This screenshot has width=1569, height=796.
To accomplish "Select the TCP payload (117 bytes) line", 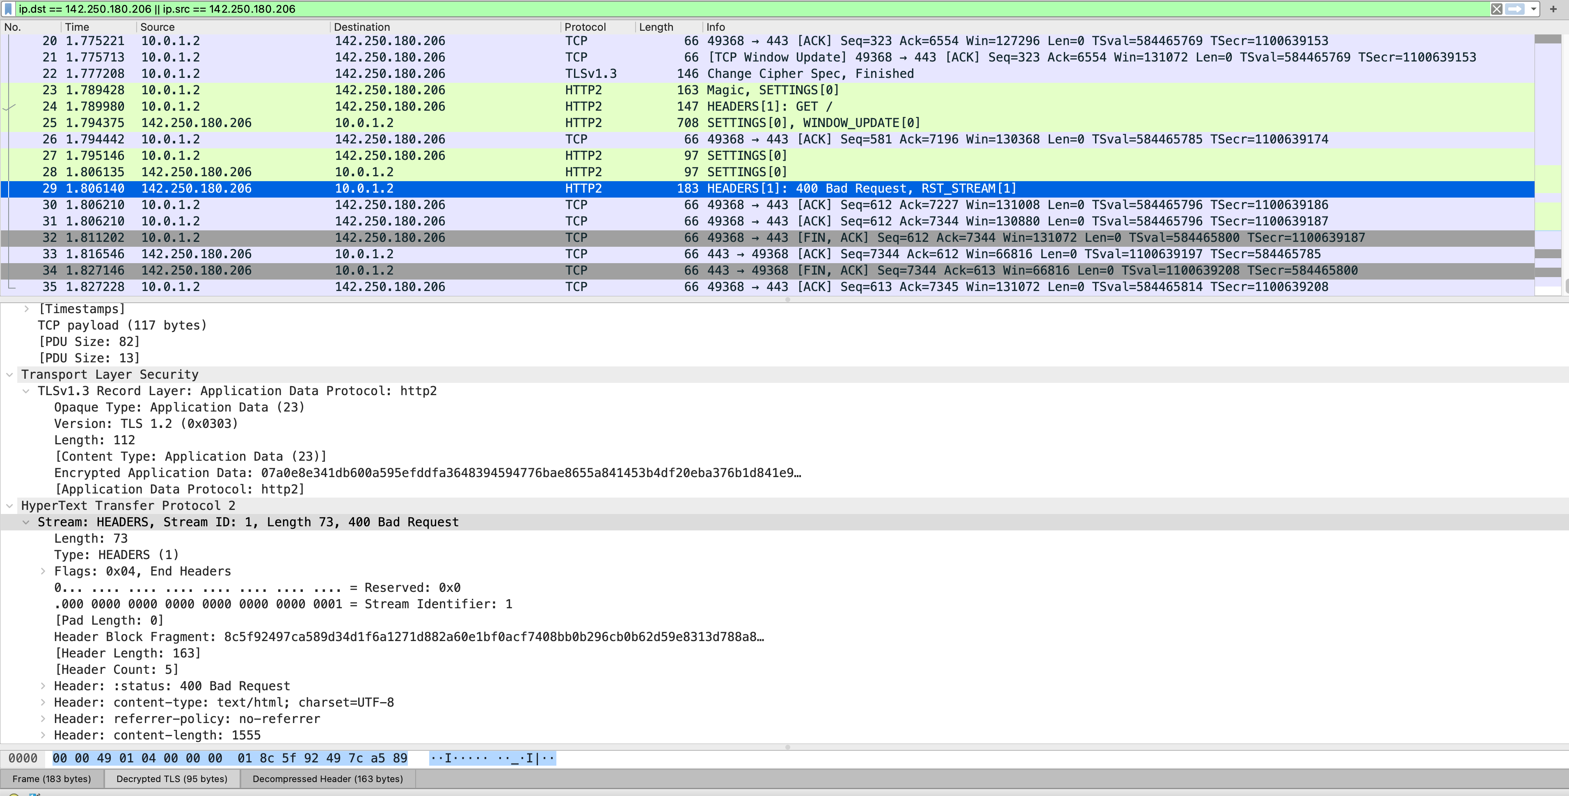I will pos(122,325).
